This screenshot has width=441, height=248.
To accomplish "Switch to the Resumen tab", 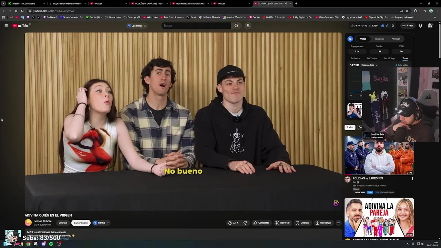I will click(x=379, y=39).
